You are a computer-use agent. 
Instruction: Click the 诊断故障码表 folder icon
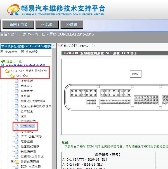click(17, 161)
